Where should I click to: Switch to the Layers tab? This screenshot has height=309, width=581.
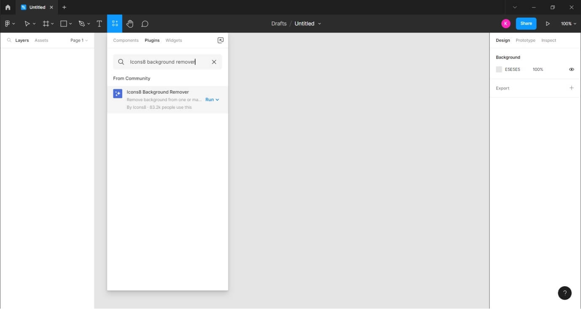point(22,40)
